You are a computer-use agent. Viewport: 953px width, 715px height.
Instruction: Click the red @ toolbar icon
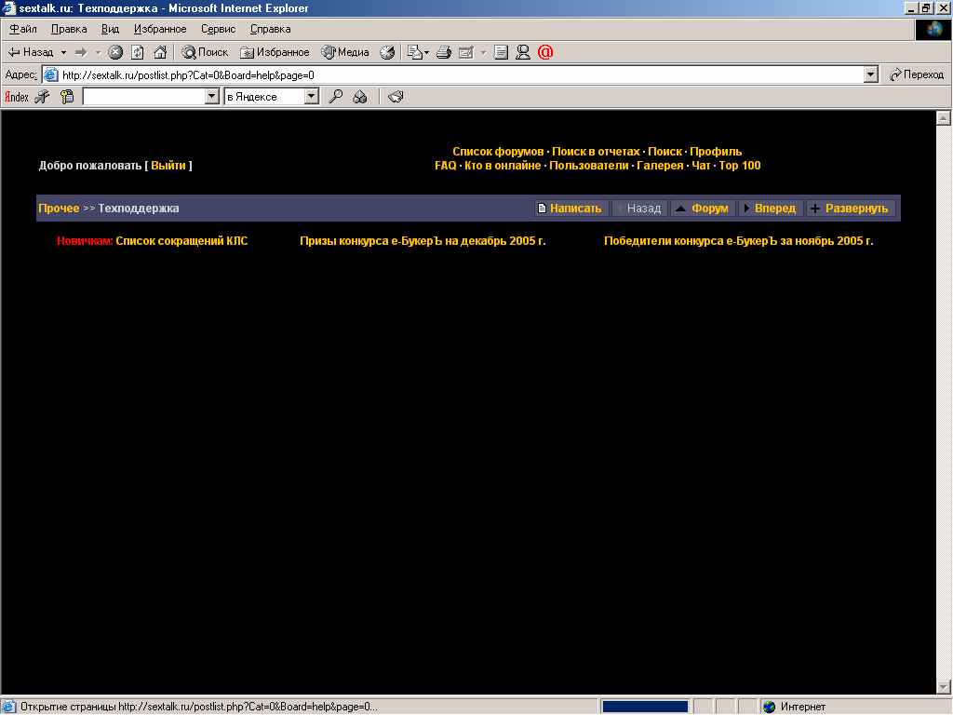(545, 52)
